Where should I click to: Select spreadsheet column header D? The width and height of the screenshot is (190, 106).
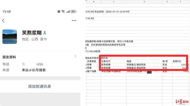coord(144,2)
